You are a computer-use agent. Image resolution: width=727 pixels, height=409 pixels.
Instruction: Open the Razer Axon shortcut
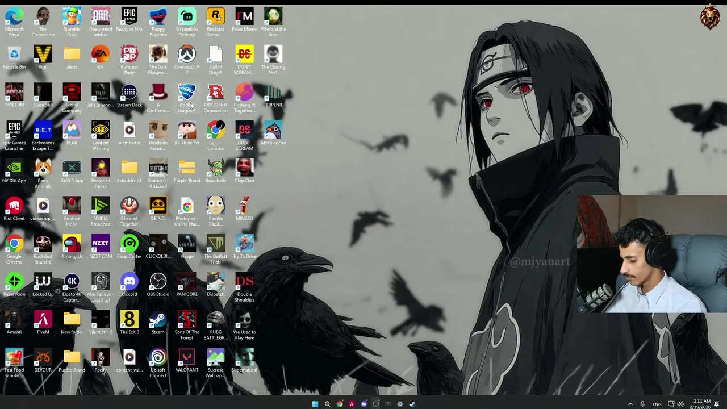point(14,285)
